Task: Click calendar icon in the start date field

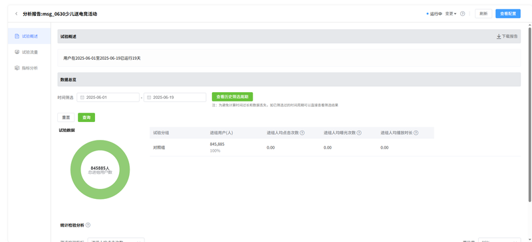Action: coord(82,97)
